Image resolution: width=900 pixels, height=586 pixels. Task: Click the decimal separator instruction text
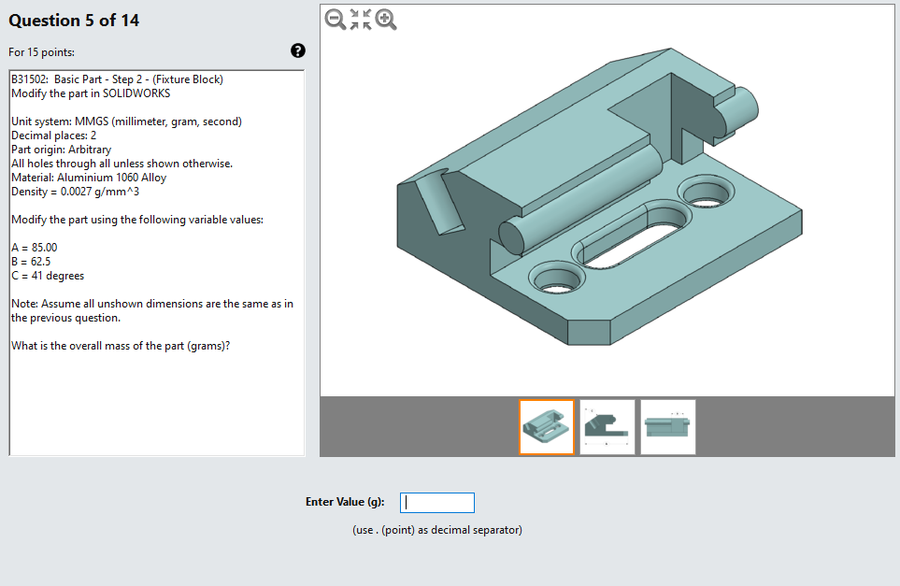click(436, 529)
